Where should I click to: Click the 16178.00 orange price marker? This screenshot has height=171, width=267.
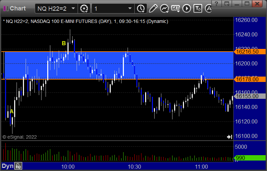point(249,79)
